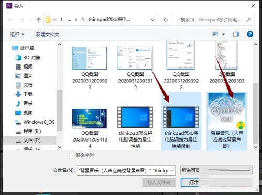Click file list scrollbar down arrow
This screenshot has height=195, width=262.
pyautogui.click(x=256, y=147)
